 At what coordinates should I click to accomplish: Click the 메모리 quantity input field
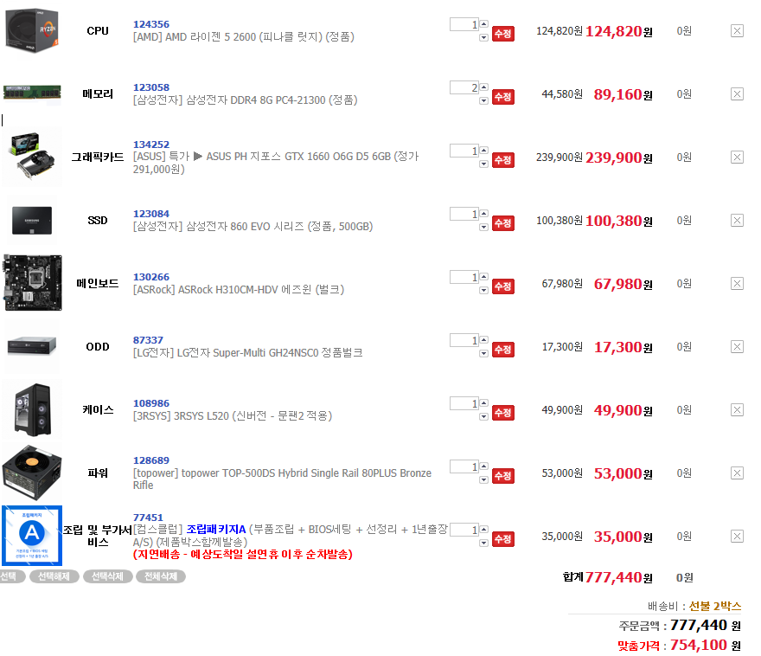pyautogui.click(x=464, y=87)
